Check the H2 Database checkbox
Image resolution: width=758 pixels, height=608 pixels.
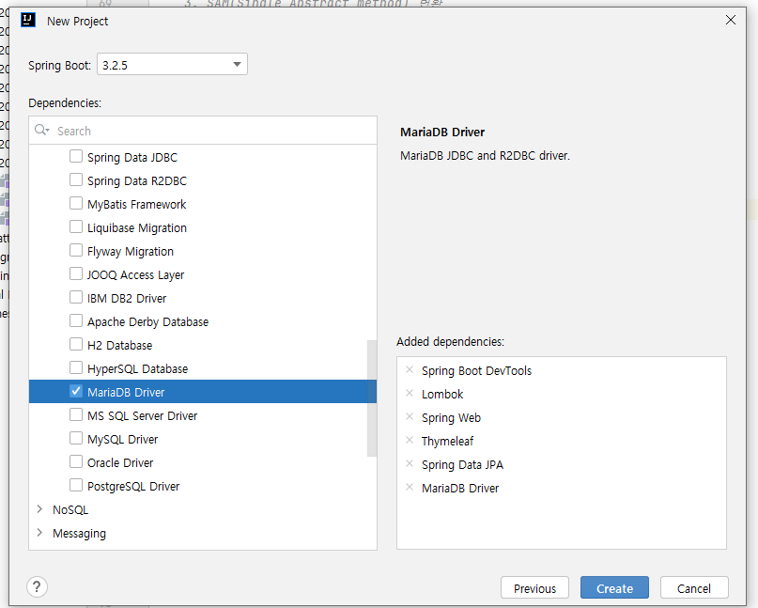tap(76, 344)
